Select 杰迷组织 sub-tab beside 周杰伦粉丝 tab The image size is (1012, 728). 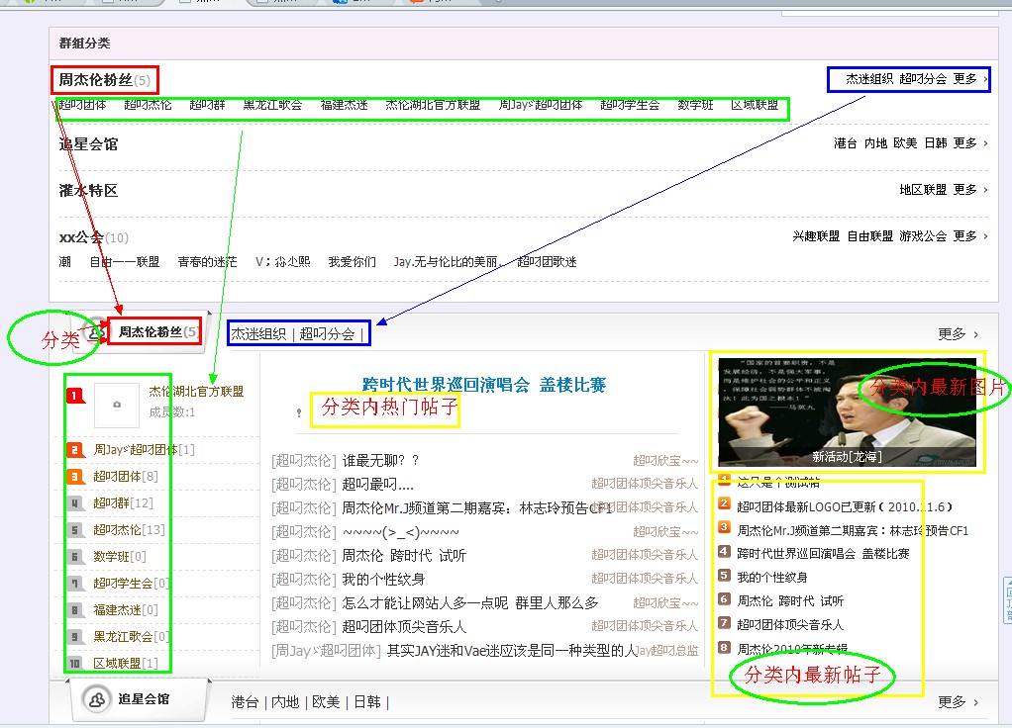click(258, 334)
